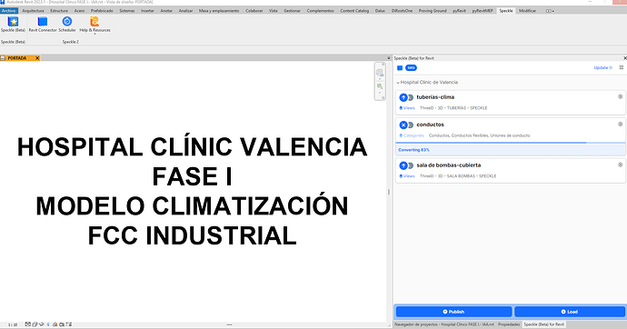Select Speckle (Beta) for Revit bottom tab

pyautogui.click(x=543, y=324)
